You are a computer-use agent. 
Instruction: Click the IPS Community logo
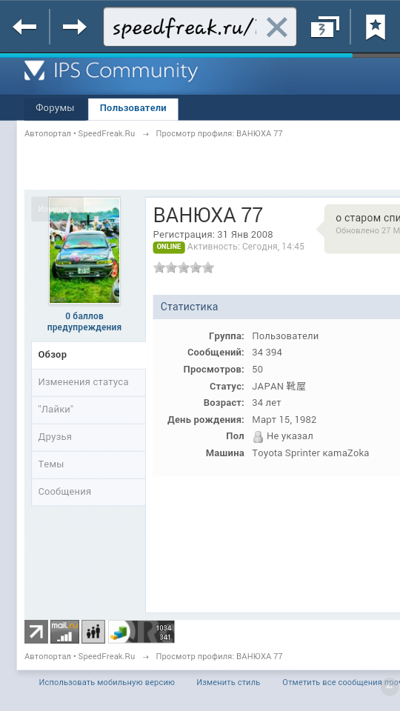click(111, 71)
